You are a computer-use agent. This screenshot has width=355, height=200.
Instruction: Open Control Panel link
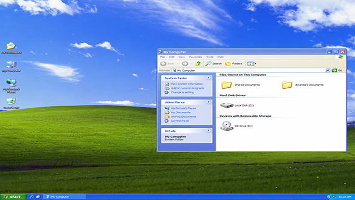tap(180, 121)
